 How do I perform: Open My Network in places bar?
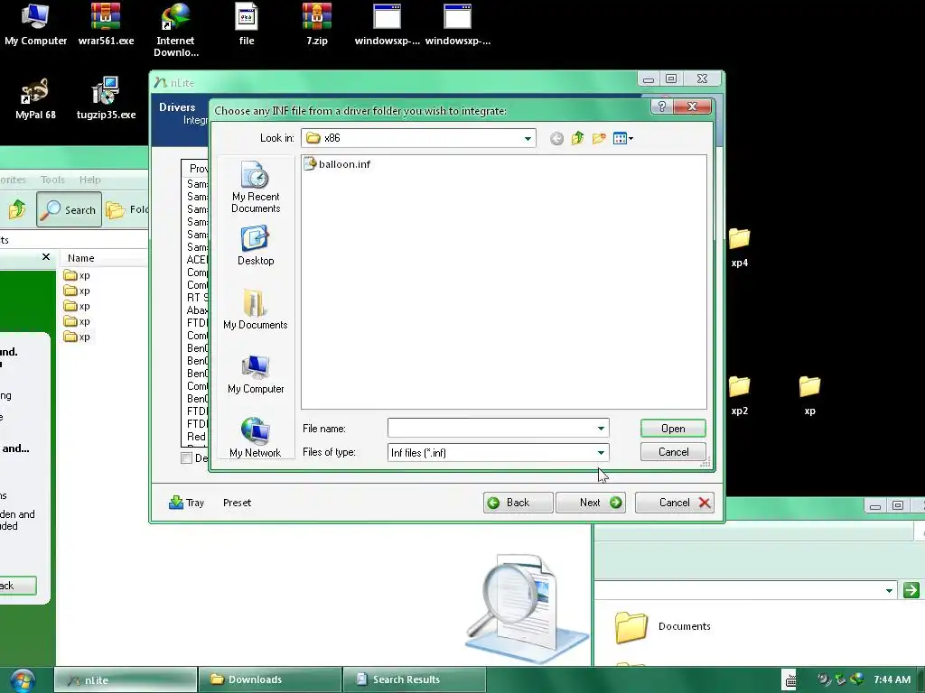click(x=256, y=438)
